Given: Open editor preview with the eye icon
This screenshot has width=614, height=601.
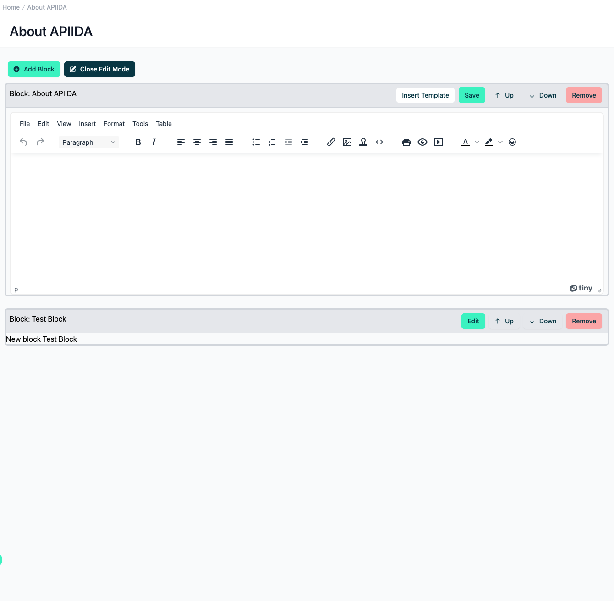Looking at the screenshot, I should [422, 142].
